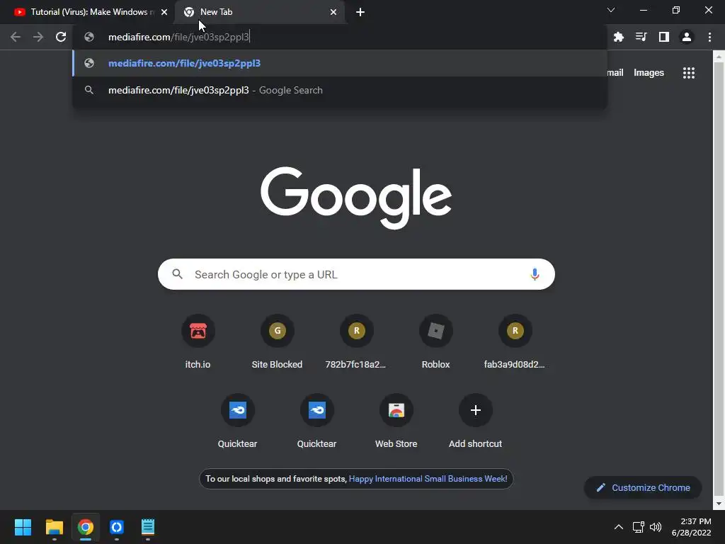725x544 pixels.
Task: Open the Gmail link
Action: coord(615,73)
